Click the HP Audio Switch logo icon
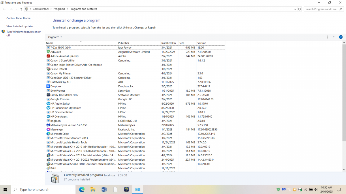The image size is (346, 194). pos(48,103)
